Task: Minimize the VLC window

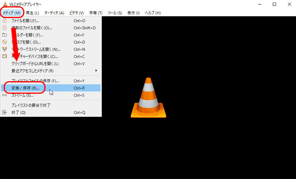Action: tap(260, 4)
